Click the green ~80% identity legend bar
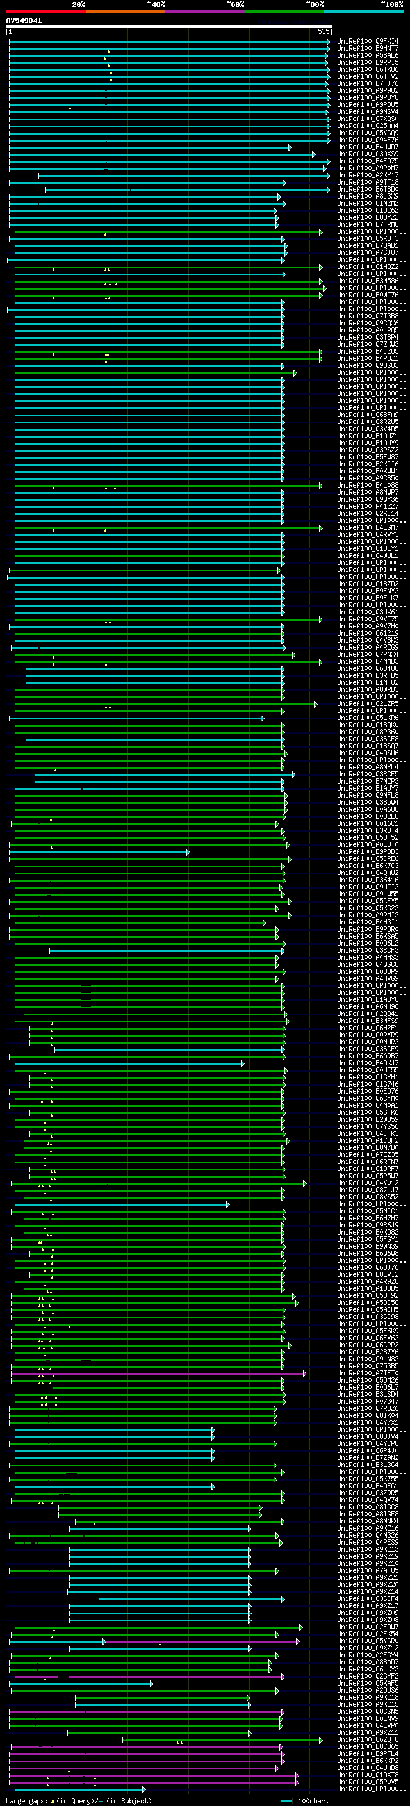This screenshot has width=410, height=1806. [x=284, y=12]
